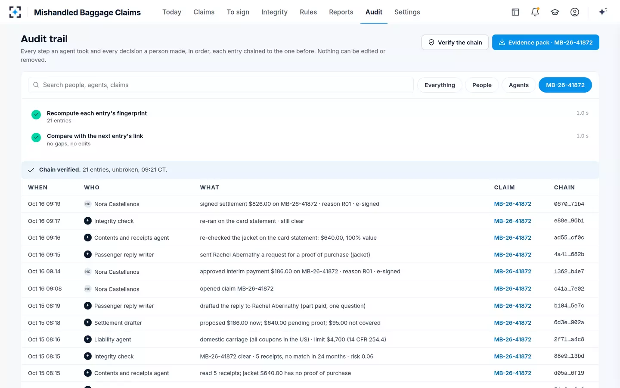Click the WHEN column header

click(38, 188)
